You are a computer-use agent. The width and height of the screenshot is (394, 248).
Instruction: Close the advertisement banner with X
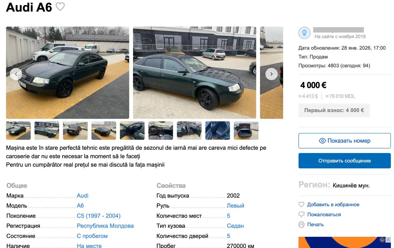(388, 240)
